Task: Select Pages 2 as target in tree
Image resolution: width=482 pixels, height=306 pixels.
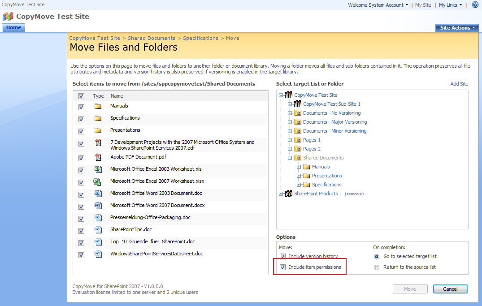Action: coord(312,149)
